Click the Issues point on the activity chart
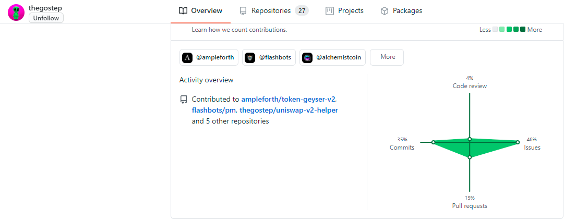The image size is (564, 221). click(x=518, y=142)
